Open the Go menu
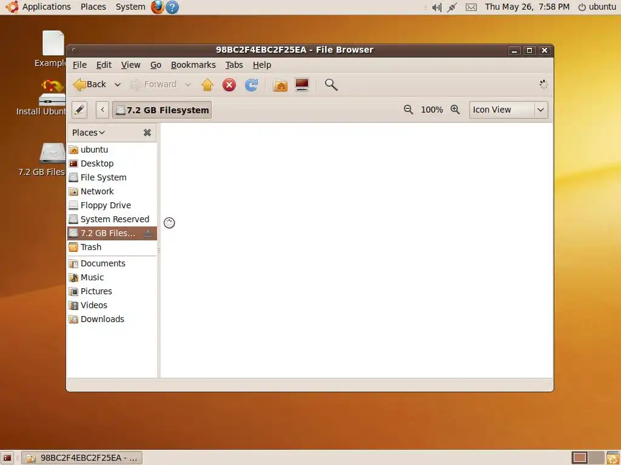Image resolution: width=621 pixels, height=465 pixels. click(x=156, y=65)
